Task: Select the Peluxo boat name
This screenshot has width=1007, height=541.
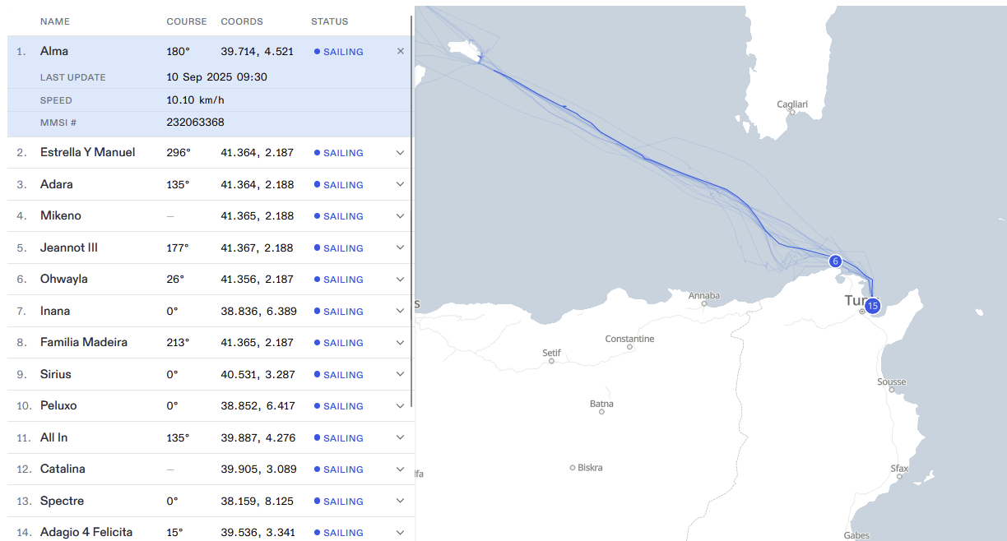Action: click(58, 405)
